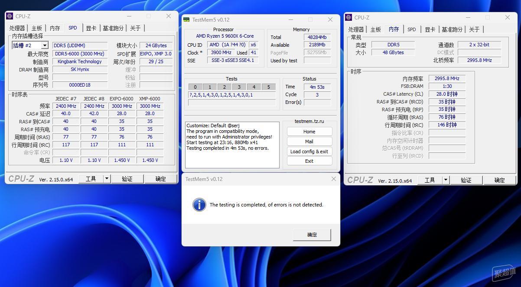The image size is (521, 287).
Task: Minimize the TestMem5 main window
Action: click(290, 19)
